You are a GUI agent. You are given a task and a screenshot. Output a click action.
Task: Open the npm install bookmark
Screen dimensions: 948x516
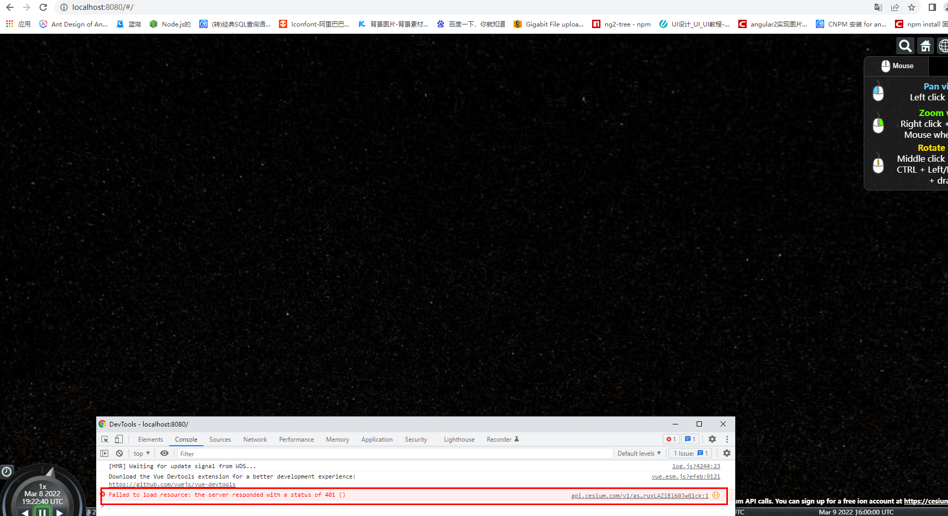pyautogui.click(x=921, y=24)
